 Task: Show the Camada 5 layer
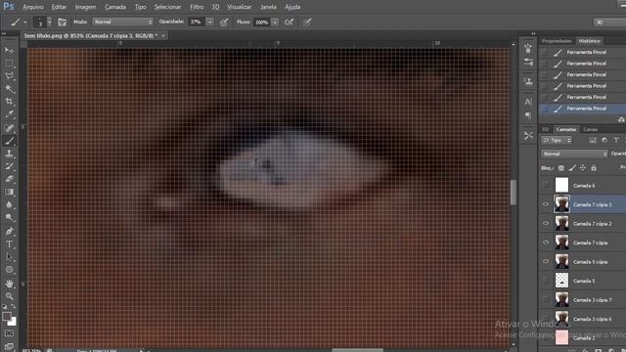pos(546,281)
